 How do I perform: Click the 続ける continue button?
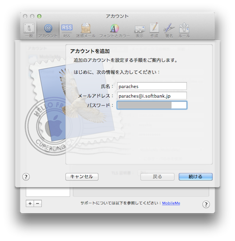pos(196,177)
